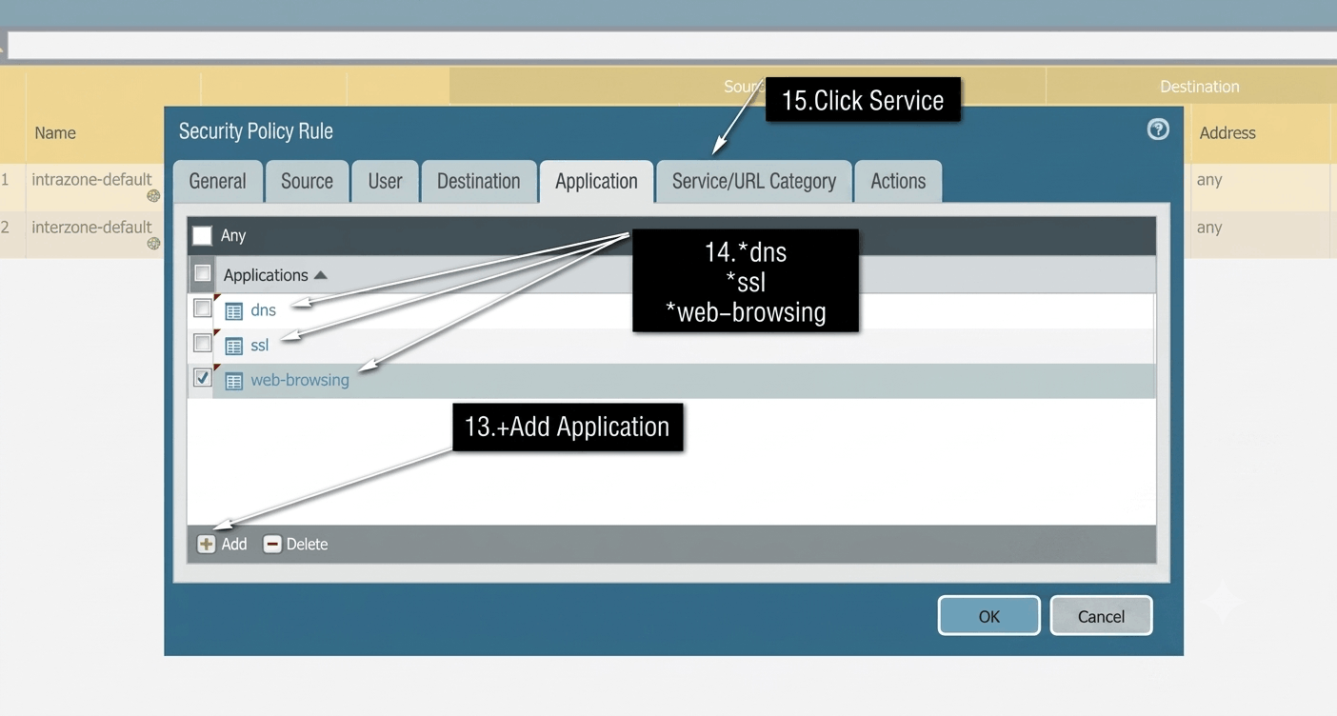This screenshot has height=716, width=1337.
Task: Switch to the Source tab
Action: tap(307, 181)
